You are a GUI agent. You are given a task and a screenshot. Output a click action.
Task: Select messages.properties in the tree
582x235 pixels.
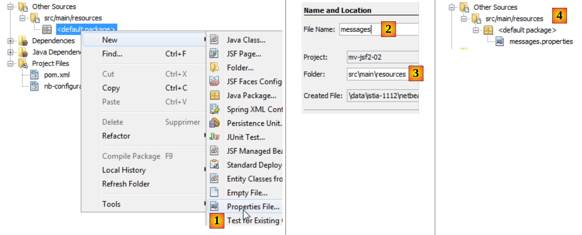pyautogui.click(x=541, y=41)
